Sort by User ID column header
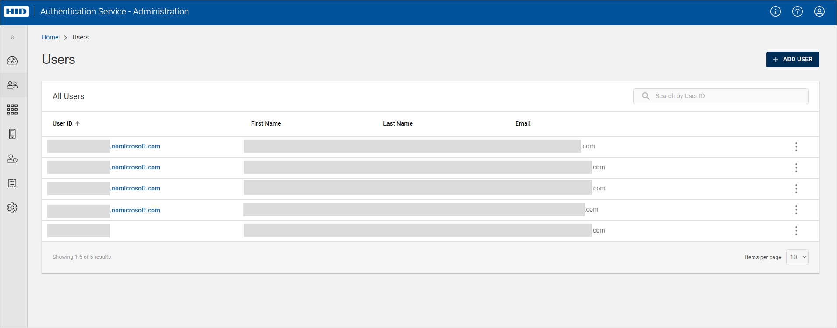Viewport: 837px width, 328px height. 63,123
